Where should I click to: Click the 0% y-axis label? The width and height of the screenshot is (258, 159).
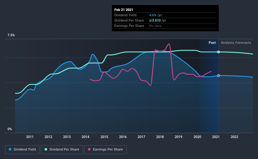[x=10, y=129]
